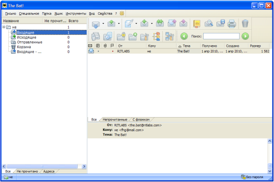Open the dropdown arrow next to New message
Image resolution: width=274 pixels, height=182 pixels.
click(136, 24)
